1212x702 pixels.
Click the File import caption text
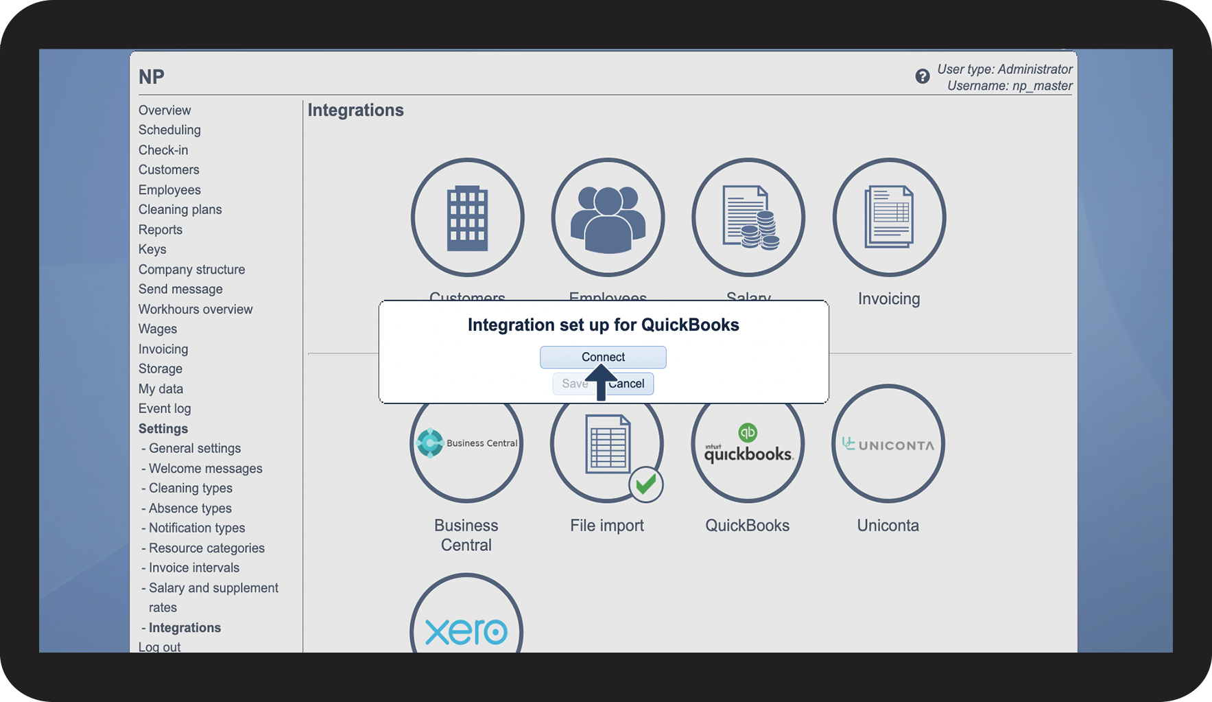click(x=607, y=526)
